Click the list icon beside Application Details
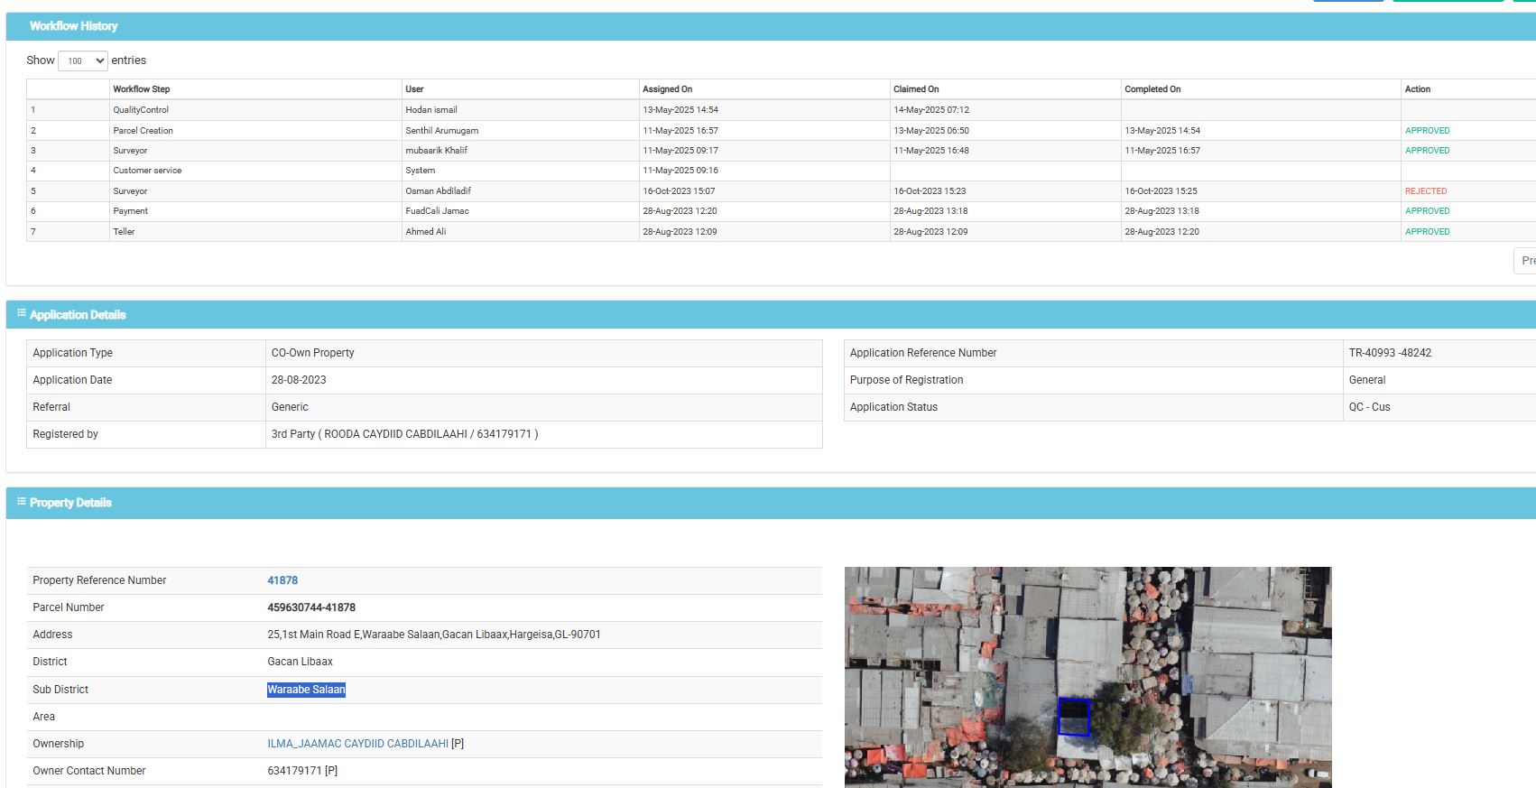This screenshot has height=788, width=1536. [22, 313]
